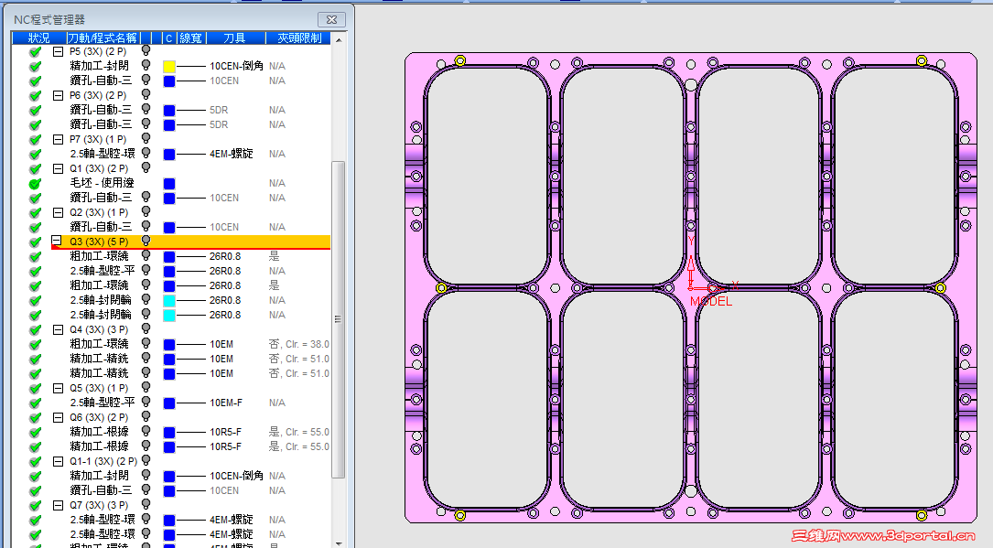Click status checkmark of P5 group
This screenshot has height=548, width=993.
36,52
